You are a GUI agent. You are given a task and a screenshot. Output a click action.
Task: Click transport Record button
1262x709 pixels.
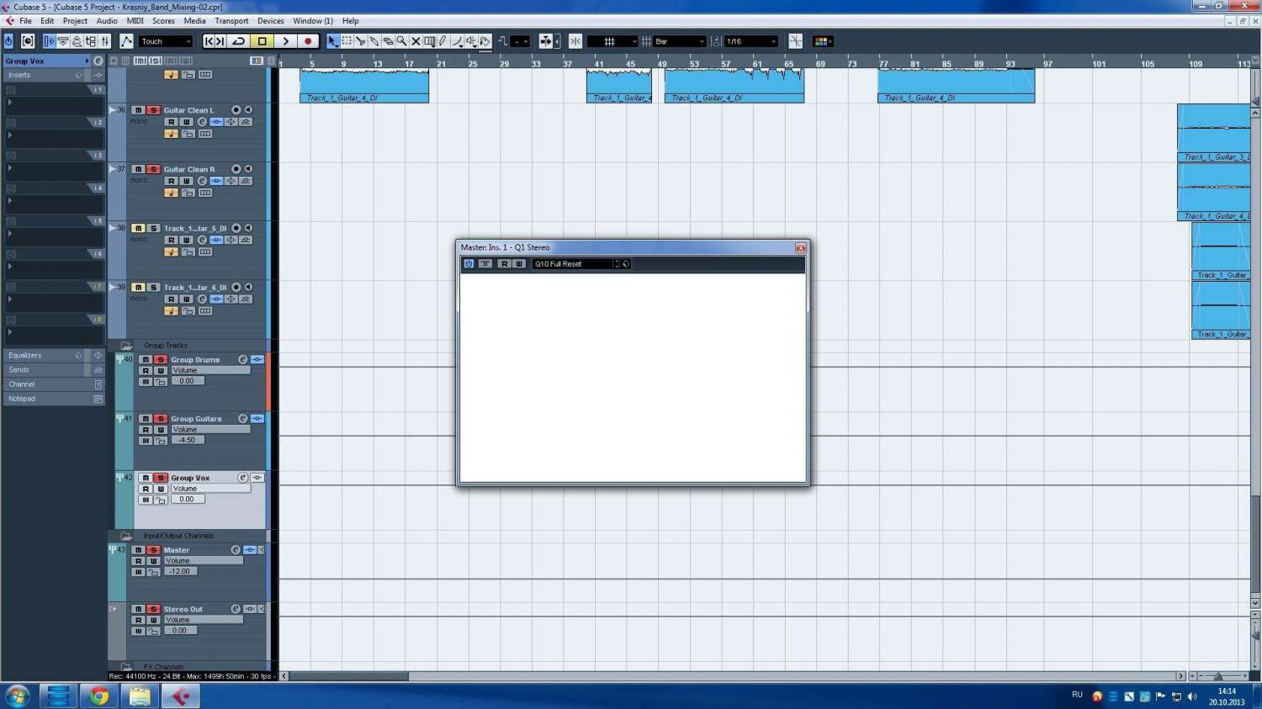point(308,41)
